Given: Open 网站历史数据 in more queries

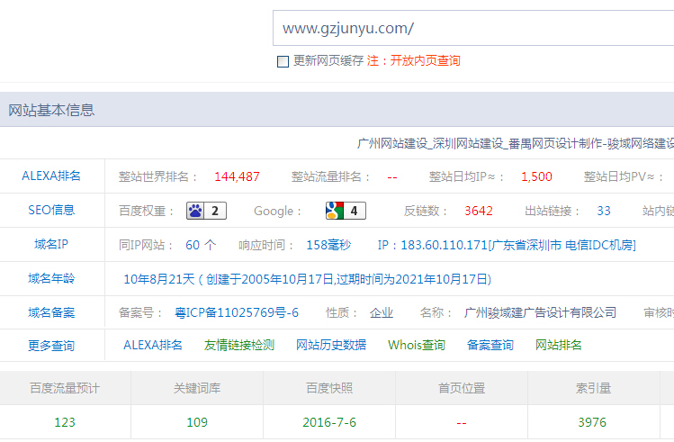Looking at the screenshot, I should point(331,346).
